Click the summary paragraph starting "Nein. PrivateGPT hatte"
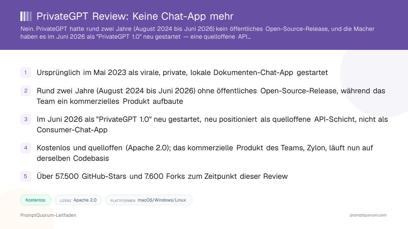The height and width of the screenshot is (229, 408). click(x=197, y=33)
